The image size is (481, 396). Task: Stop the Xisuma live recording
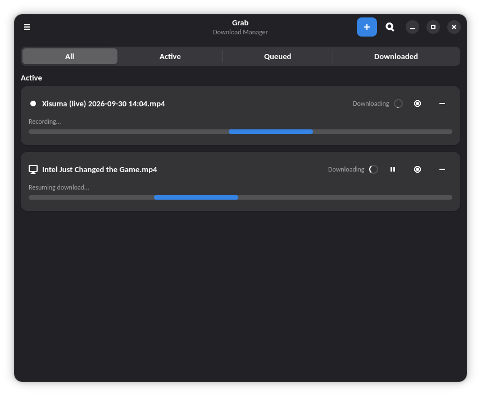pos(417,103)
